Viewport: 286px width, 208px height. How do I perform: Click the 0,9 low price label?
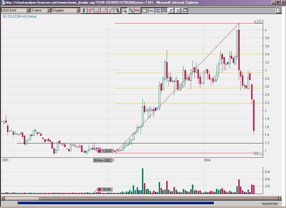coord(256,153)
